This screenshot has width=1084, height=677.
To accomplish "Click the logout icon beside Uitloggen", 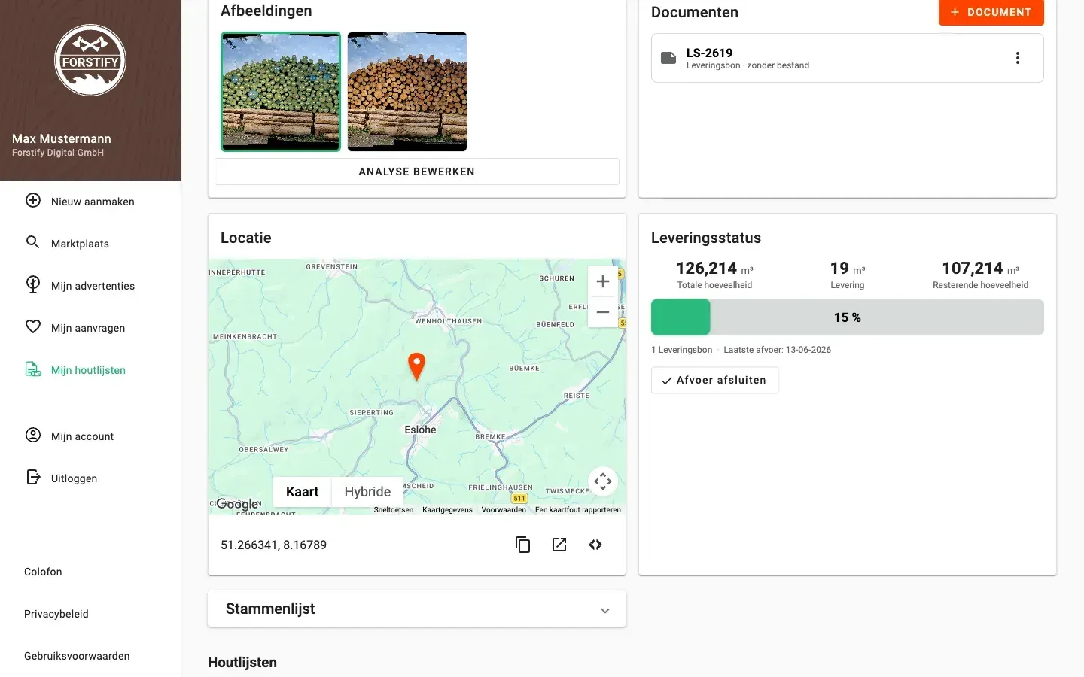I will pos(33,477).
